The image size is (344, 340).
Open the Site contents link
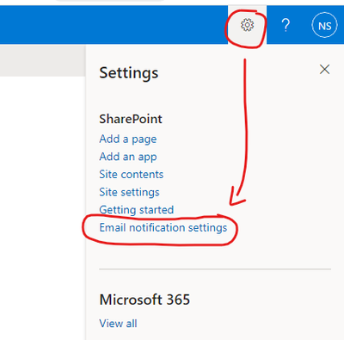click(x=132, y=174)
